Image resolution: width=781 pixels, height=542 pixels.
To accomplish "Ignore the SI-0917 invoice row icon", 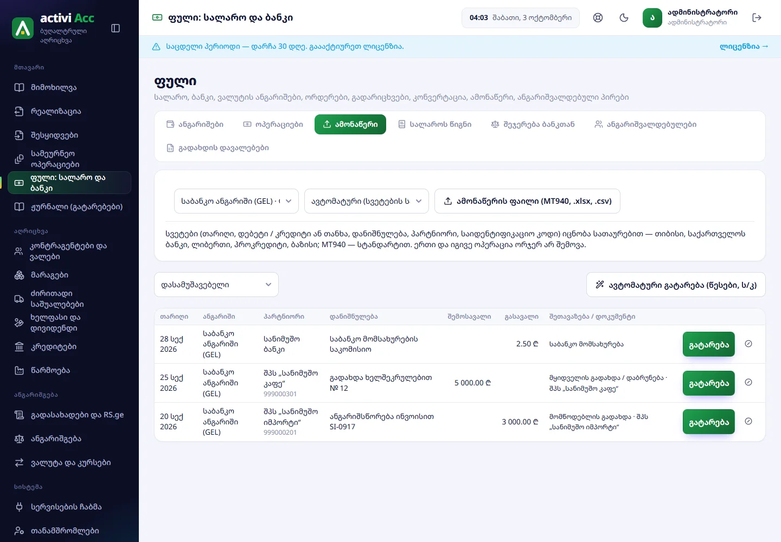I will (x=748, y=421).
